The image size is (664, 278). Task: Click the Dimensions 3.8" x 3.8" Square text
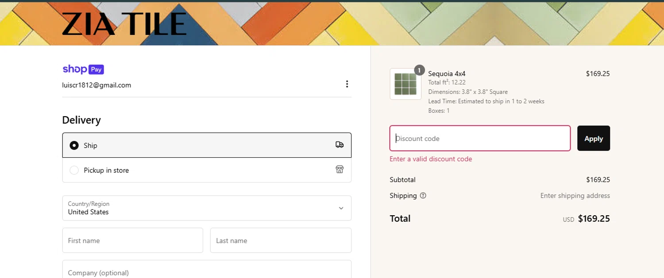(468, 92)
